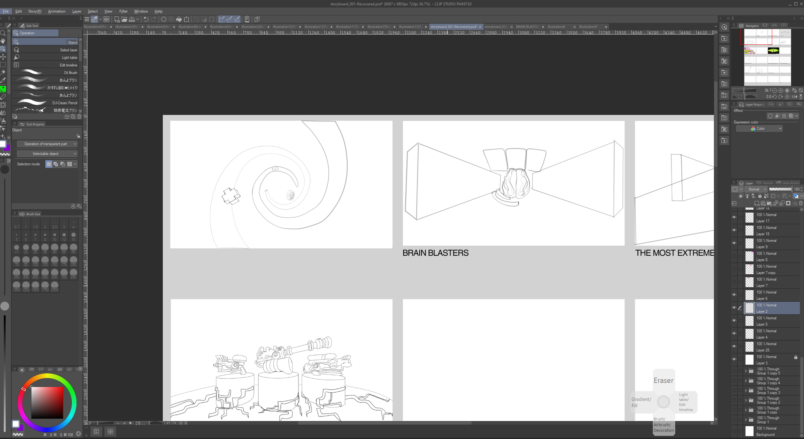Select the green-highlighted Pen tool
This screenshot has height=439, width=804.
3,89
